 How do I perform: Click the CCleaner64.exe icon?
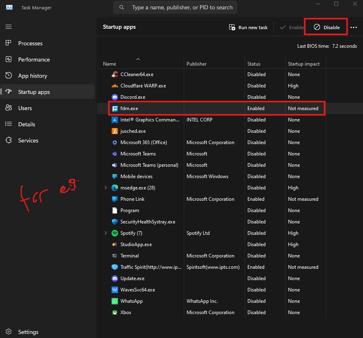click(115, 74)
